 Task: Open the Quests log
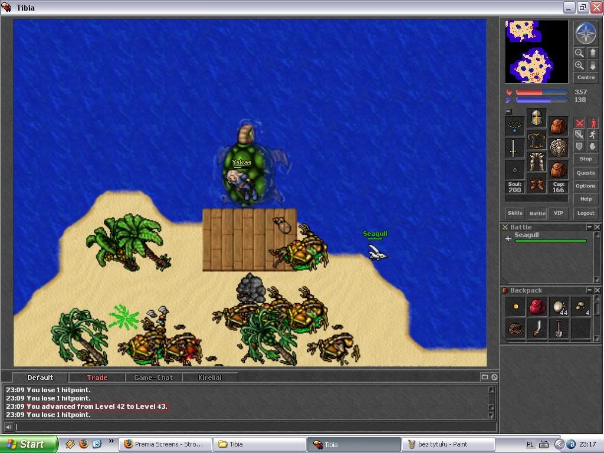tap(586, 173)
